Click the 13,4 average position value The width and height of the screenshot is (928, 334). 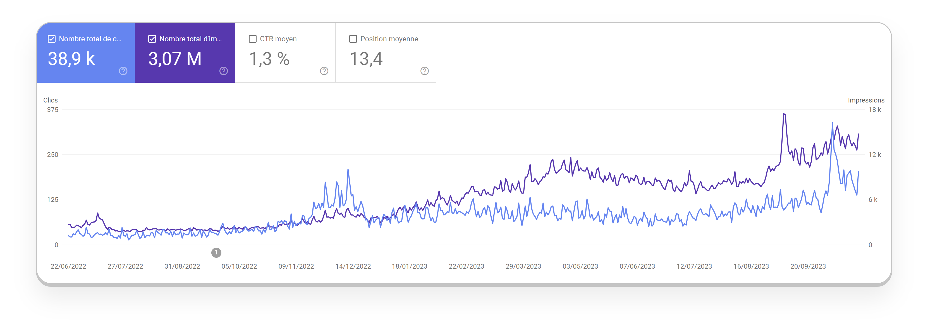(366, 59)
